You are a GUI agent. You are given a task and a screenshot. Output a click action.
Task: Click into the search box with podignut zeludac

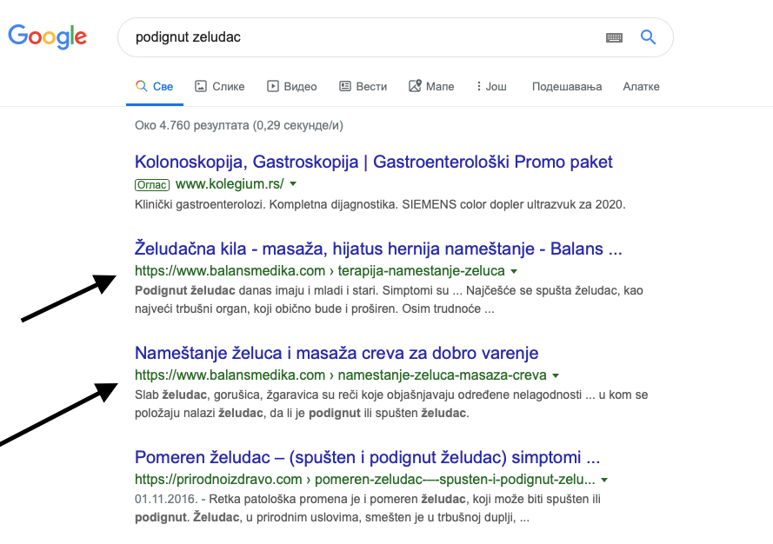coord(365,37)
